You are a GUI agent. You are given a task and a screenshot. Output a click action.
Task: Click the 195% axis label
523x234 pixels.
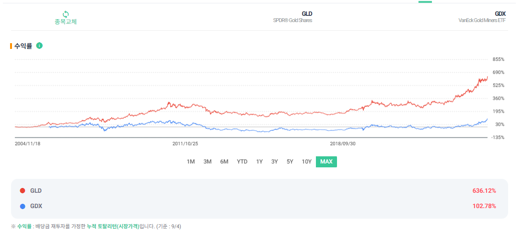(x=499, y=112)
